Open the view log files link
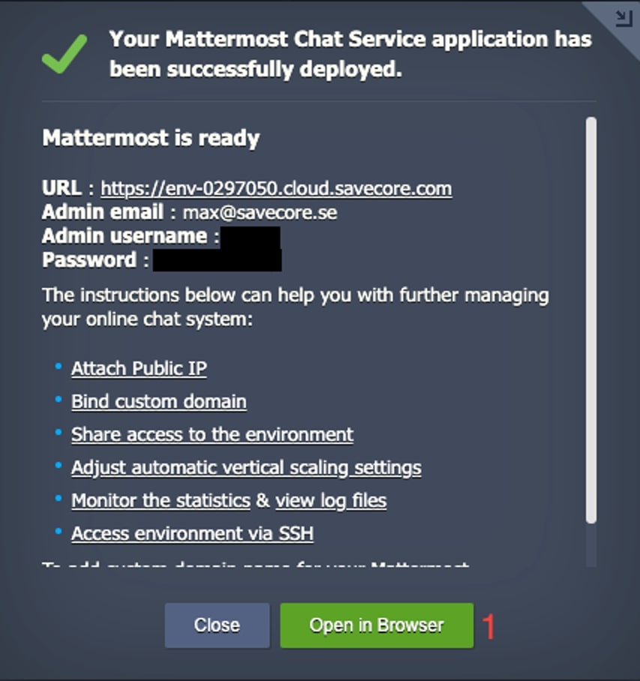 [330, 500]
